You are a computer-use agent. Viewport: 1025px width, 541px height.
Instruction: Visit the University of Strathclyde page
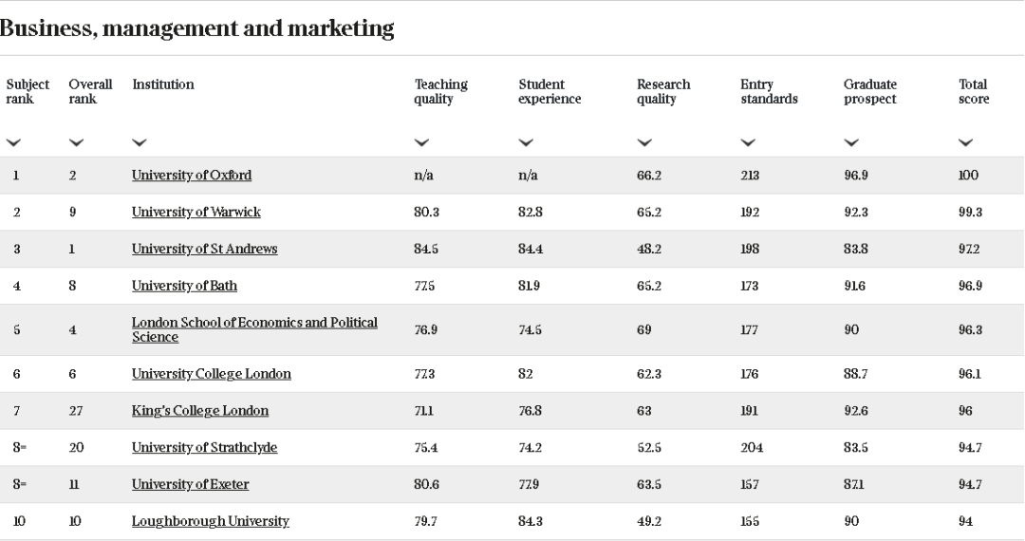(x=204, y=448)
